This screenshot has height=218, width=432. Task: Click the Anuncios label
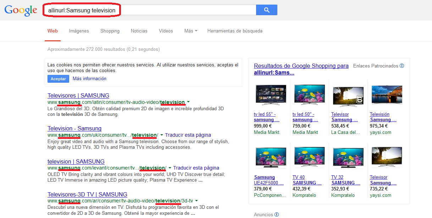[x=264, y=214]
